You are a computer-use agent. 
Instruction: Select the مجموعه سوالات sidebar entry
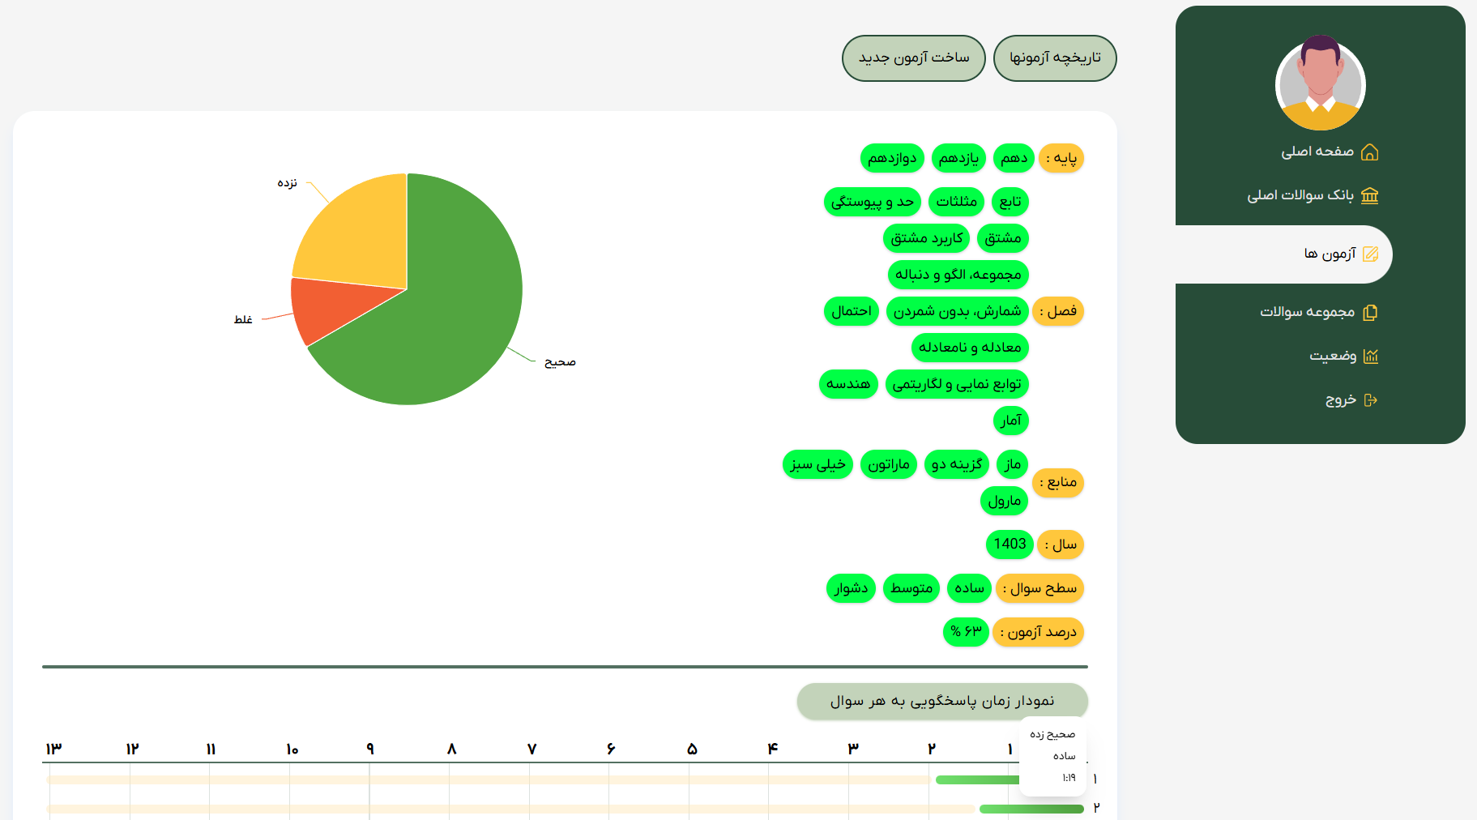point(1306,313)
